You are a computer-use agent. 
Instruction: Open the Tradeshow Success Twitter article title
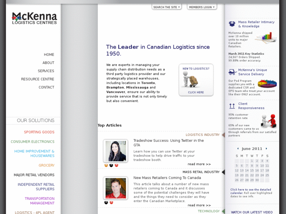(x=168, y=143)
